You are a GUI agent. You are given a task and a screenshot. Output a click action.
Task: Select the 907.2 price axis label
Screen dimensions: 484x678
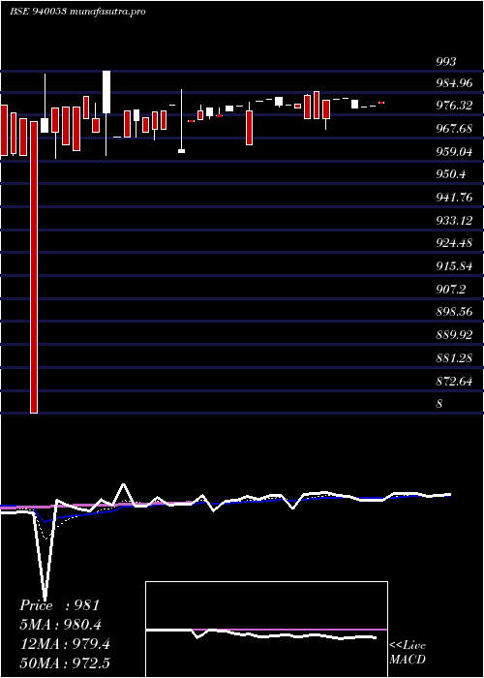pyautogui.click(x=451, y=290)
